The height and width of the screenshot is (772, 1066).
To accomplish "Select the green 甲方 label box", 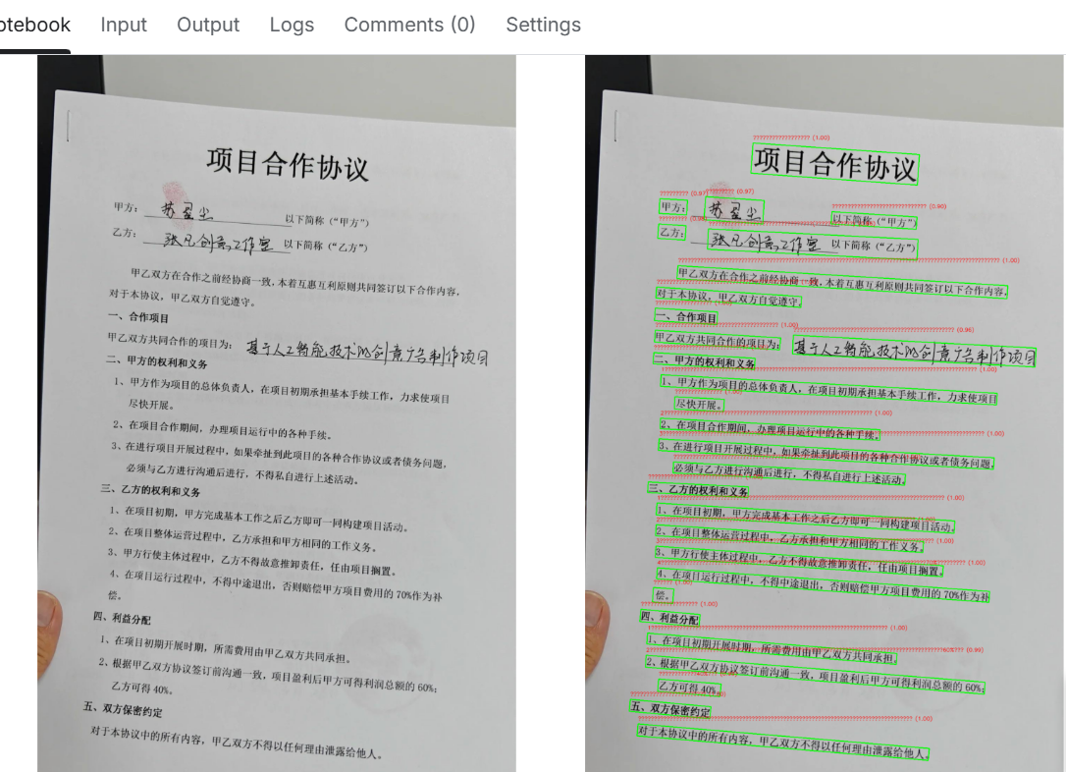I will click(674, 206).
